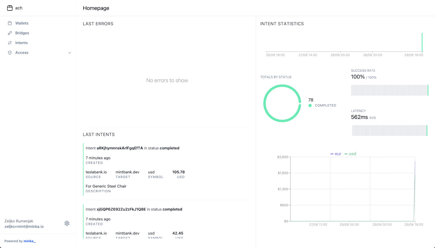The width and height of the screenshot is (435, 248).
Task: Click the latency bar strip
Action: pyautogui.click(x=389, y=131)
